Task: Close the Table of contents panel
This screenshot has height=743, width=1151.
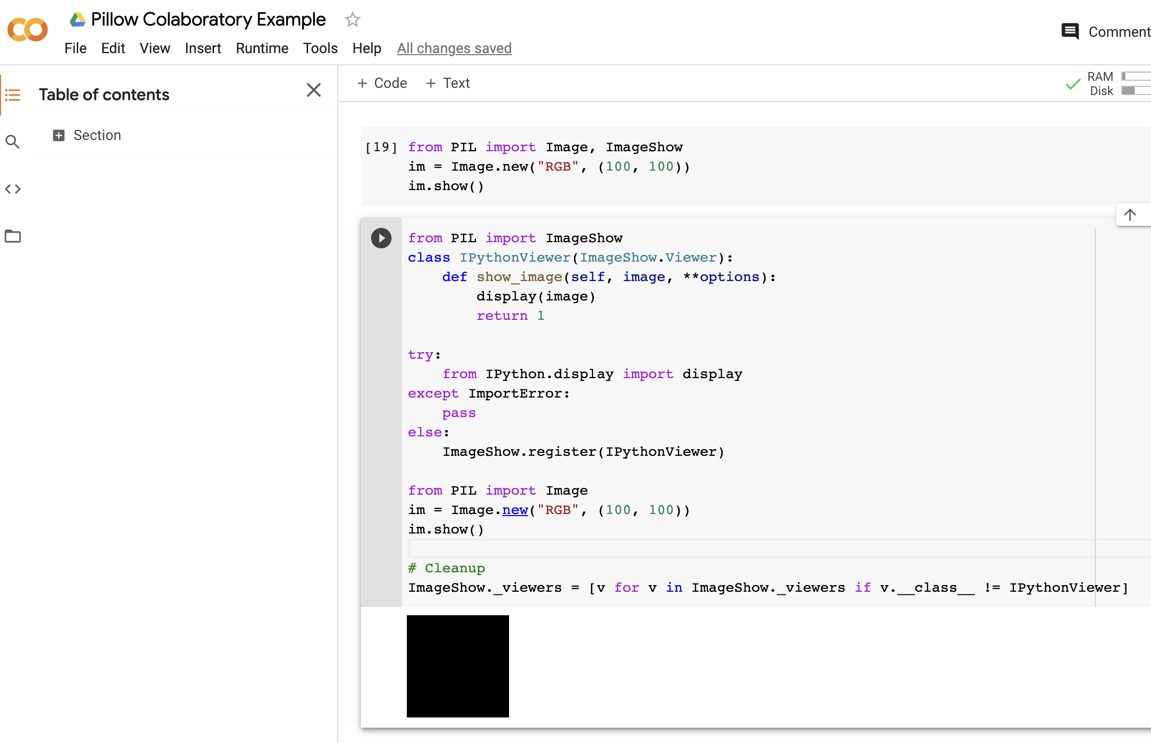Action: [313, 90]
